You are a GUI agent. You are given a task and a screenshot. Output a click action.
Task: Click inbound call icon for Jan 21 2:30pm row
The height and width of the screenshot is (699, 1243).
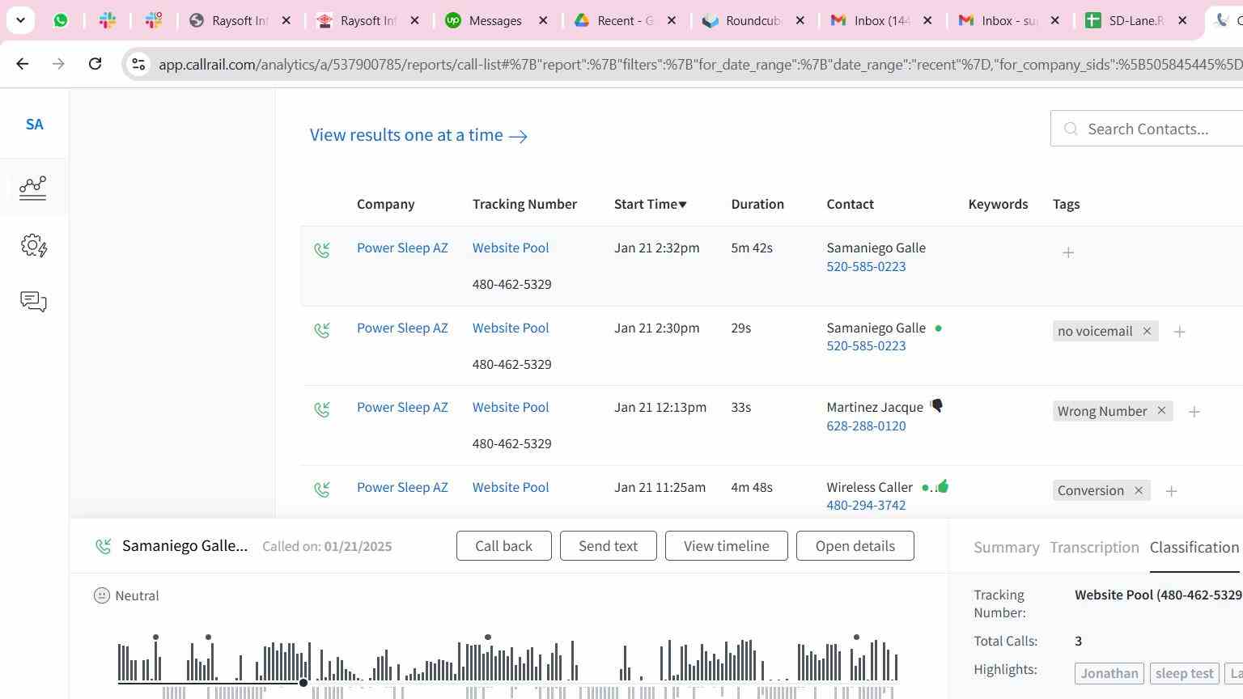322,330
